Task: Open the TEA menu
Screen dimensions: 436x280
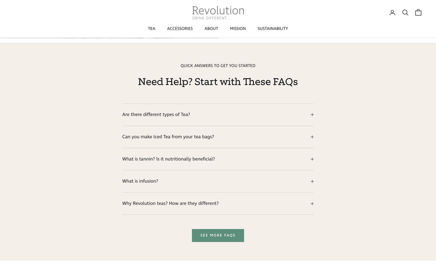Action: tap(151, 28)
